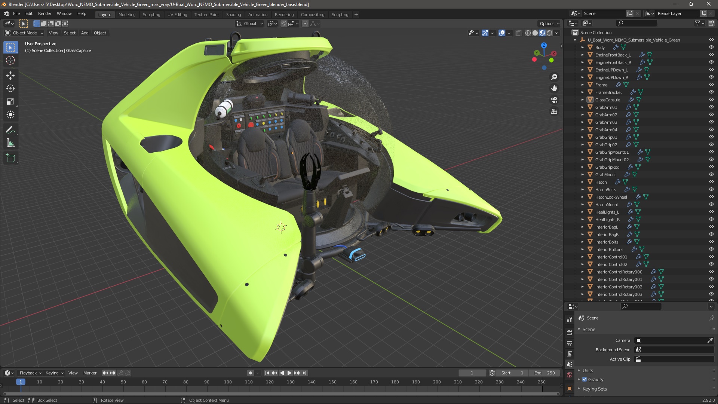Open the Global transform orientation dropdown
The image size is (718, 404).
(x=250, y=24)
